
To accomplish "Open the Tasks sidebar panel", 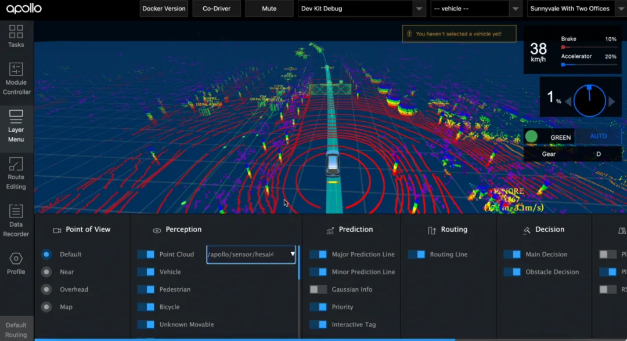I will [x=16, y=37].
